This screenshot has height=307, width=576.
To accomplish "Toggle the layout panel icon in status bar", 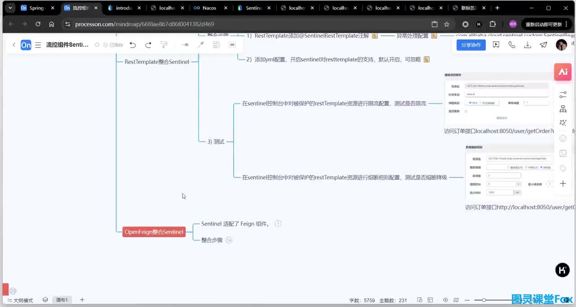I will (x=430, y=300).
